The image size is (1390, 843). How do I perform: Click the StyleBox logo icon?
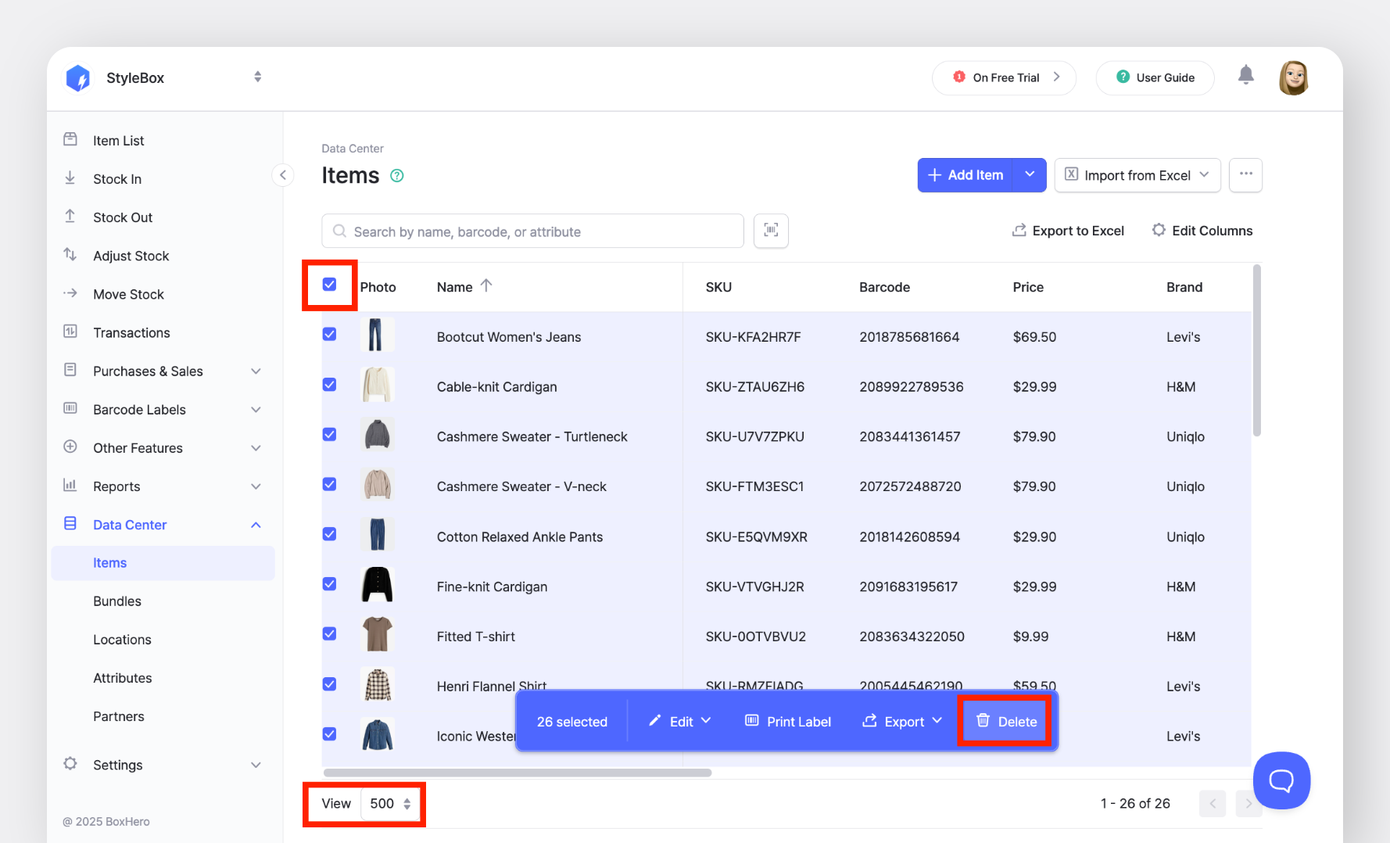78,78
